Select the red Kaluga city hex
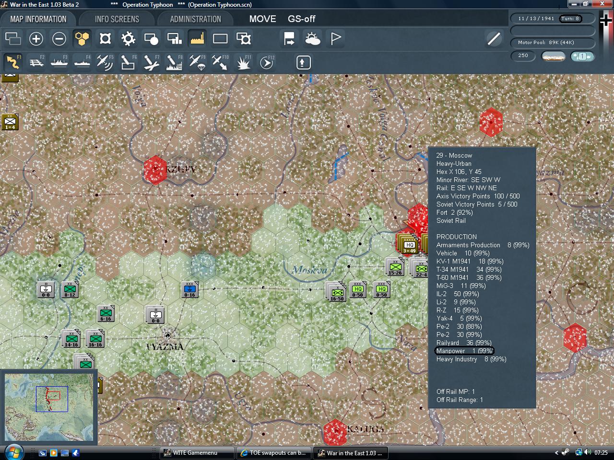Screen dimensions: 614x460 click(335, 432)
